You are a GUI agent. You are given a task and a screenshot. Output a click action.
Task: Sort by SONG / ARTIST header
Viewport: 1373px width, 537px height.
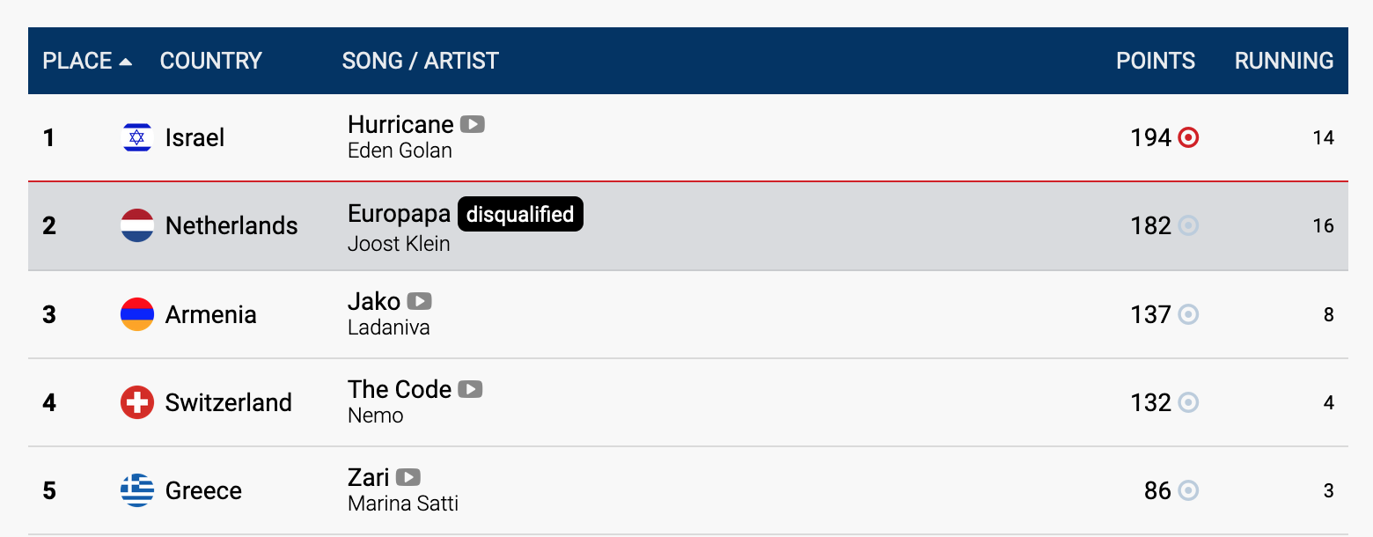(x=421, y=61)
